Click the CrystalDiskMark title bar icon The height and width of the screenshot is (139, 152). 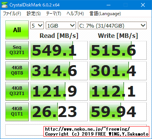(5, 5)
